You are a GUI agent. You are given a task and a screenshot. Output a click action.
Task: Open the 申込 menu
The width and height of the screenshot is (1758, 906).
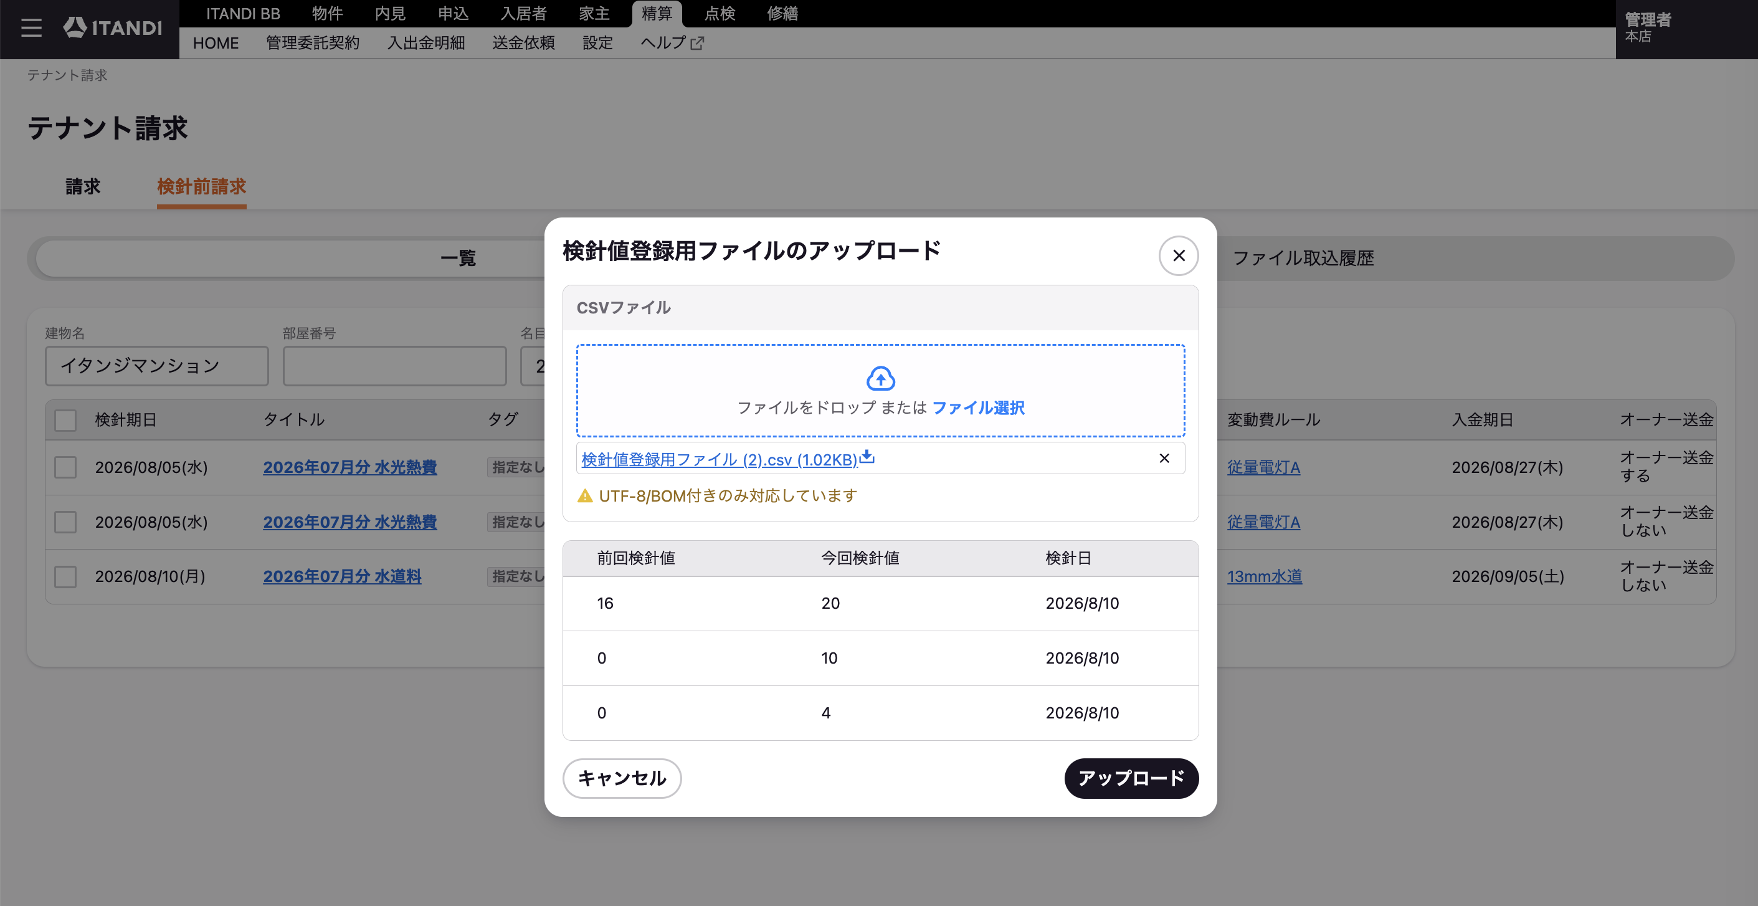pos(453,14)
